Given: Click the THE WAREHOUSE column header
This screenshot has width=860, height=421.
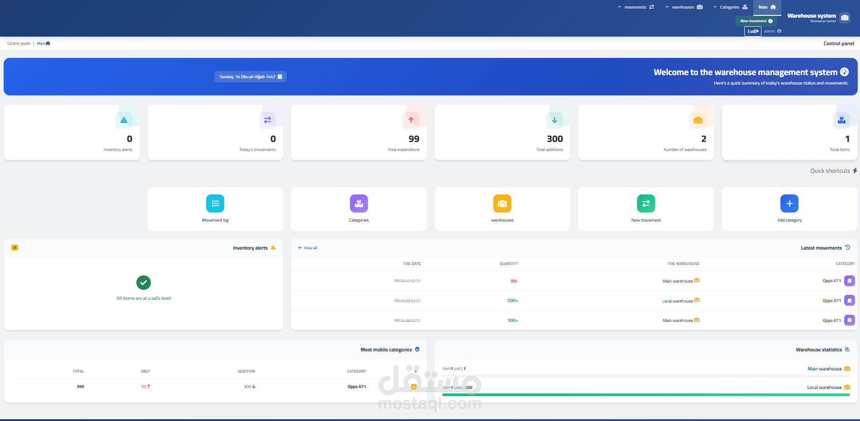Looking at the screenshot, I should (x=683, y=264).
